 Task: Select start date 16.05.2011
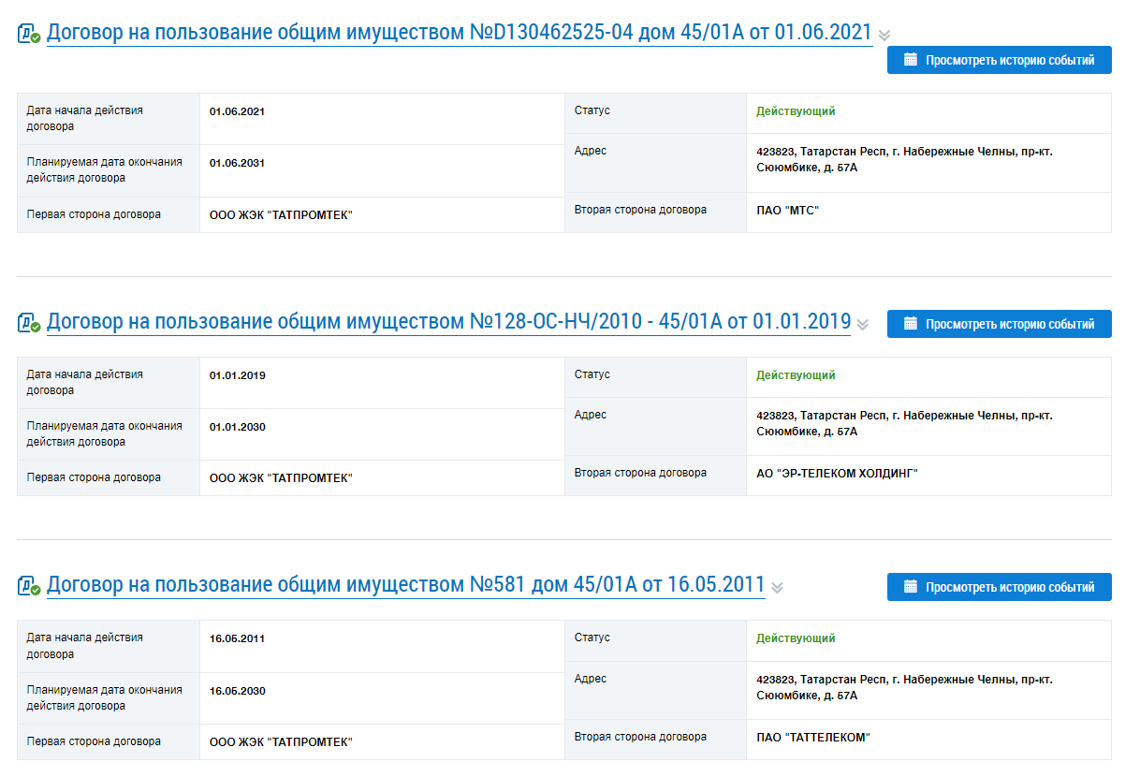[x=238, y=638]
